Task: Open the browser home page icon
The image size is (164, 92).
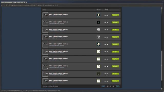Action: [9, 5]
